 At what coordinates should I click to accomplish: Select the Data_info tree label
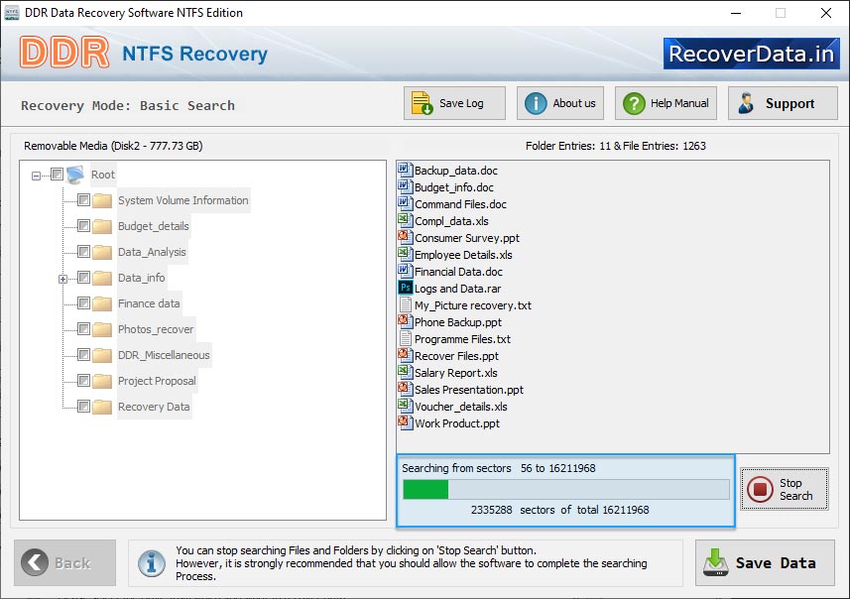(x=142, y=278)
